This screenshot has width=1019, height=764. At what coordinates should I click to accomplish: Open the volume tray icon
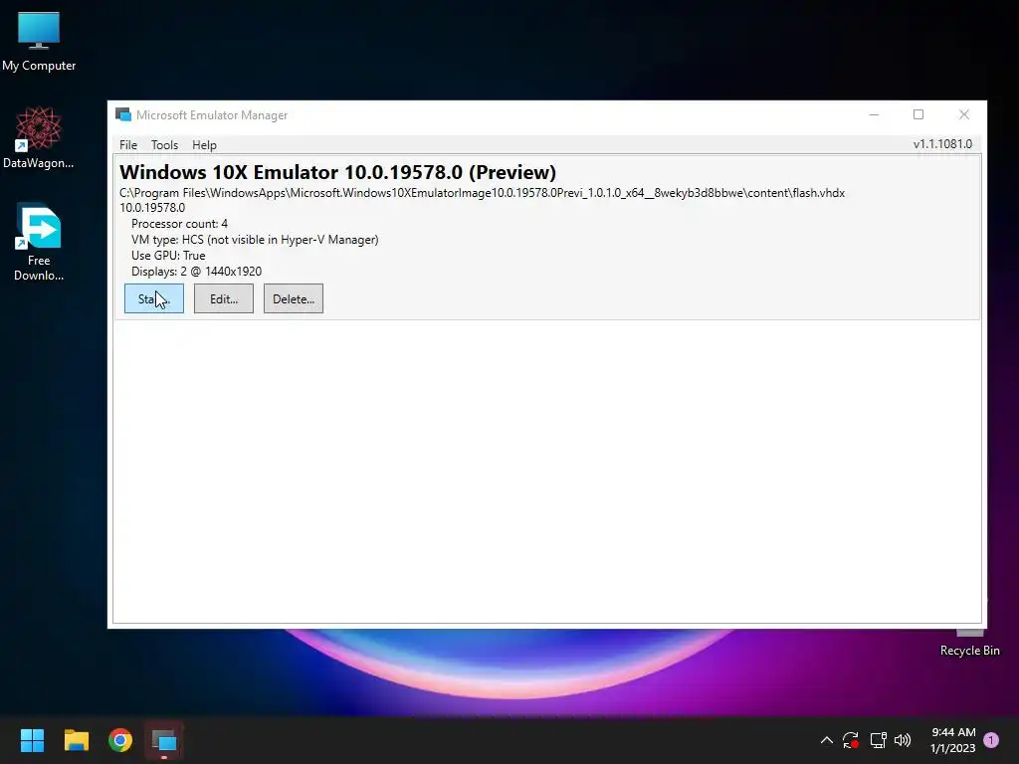pyautogui.click(x=903, y=740)
